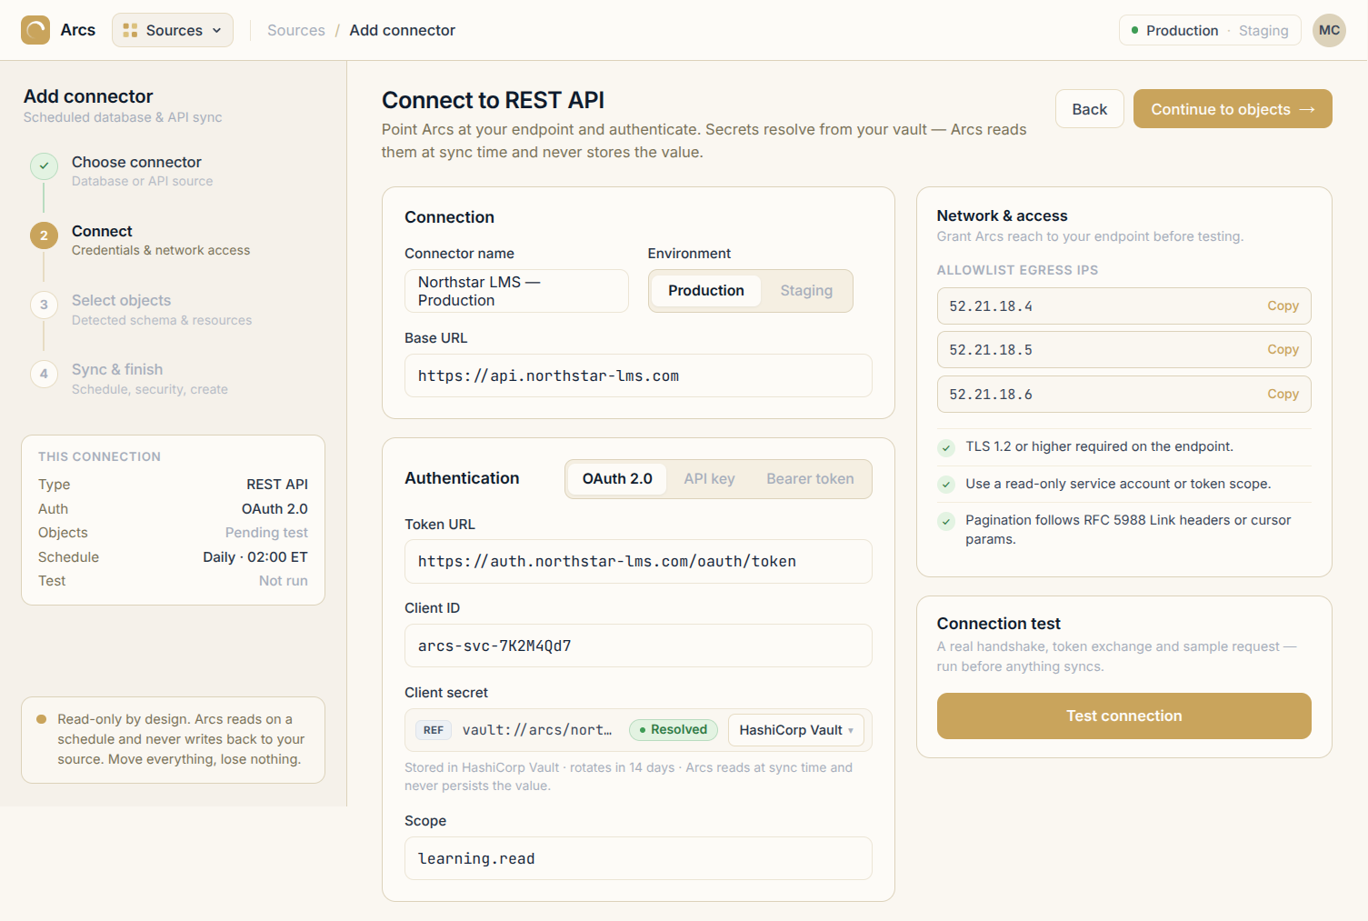
Task: Click the Arcs logo icon
Action: [x=35, y=30]
